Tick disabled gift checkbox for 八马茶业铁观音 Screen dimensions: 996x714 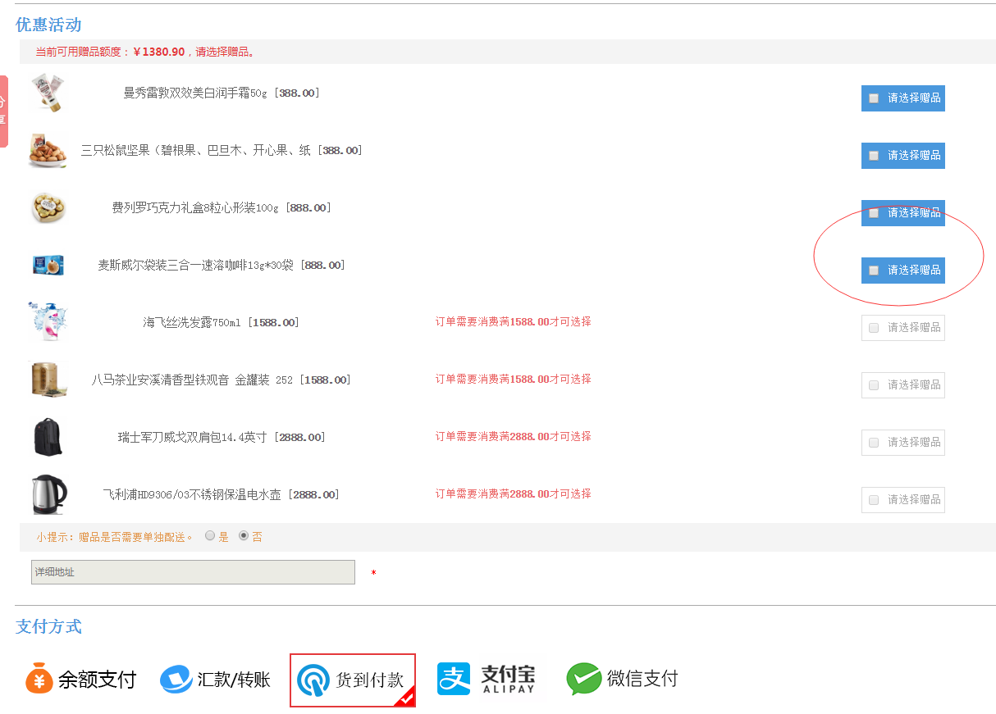coord(874,385)
